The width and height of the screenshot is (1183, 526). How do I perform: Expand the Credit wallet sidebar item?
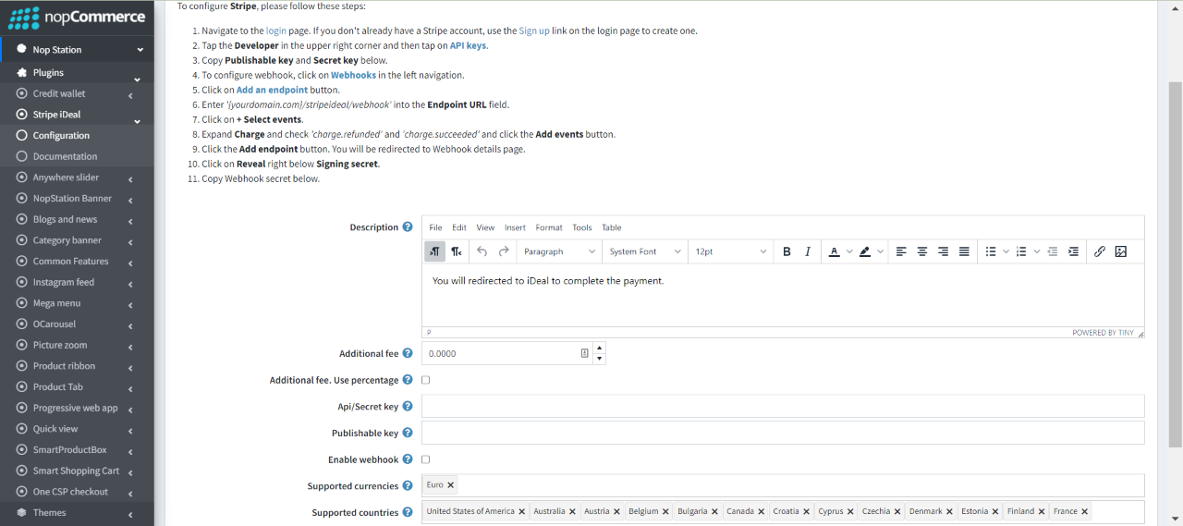[77, 93]
